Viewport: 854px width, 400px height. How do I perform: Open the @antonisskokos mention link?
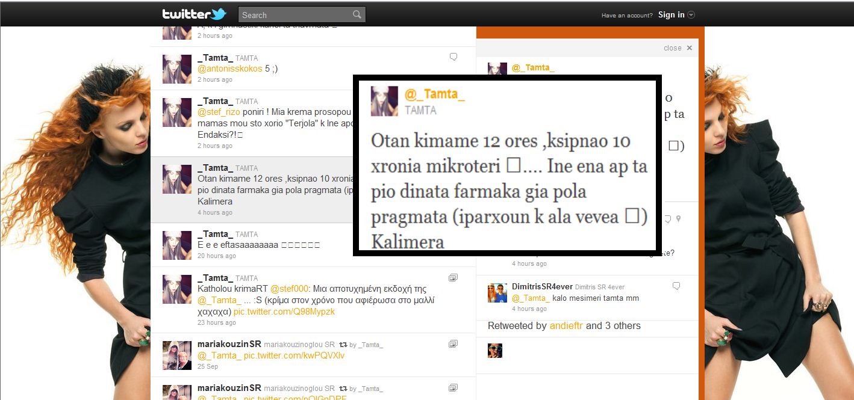230,69
